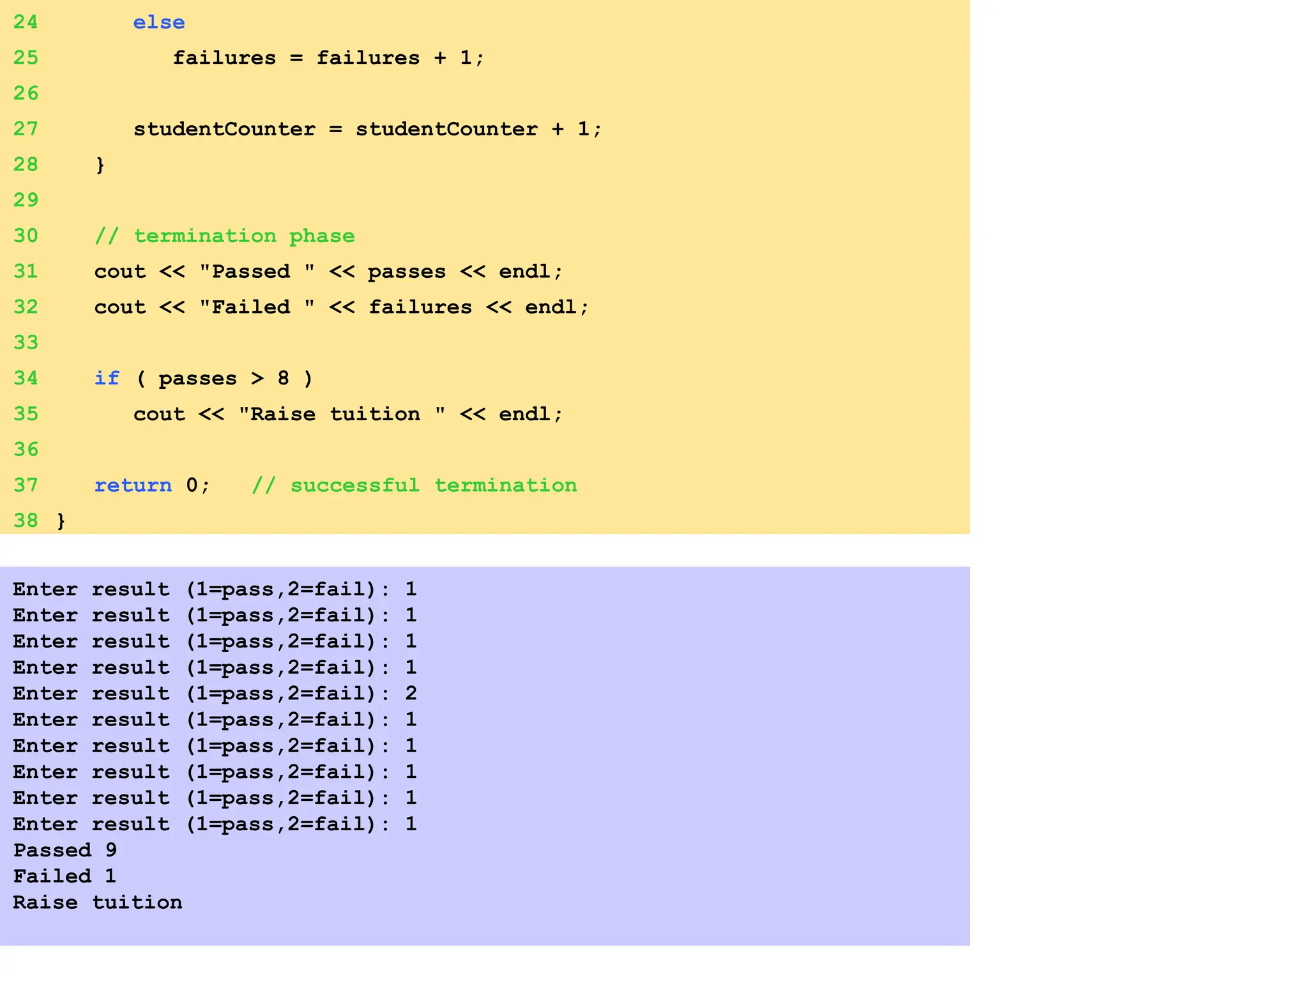
Task: Click the studentCounter increment statement
Action: 367,129
